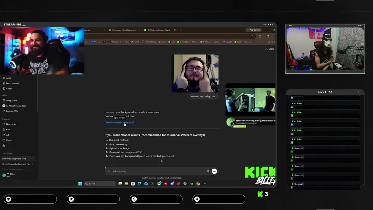Open the Streaming panel ellipsis menu
Image resolution: width=373 pixels, height=210 pixels.
pyautogui.click(x=270, y=24)
